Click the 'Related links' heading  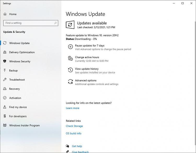[73, 121]
